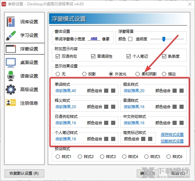Click second color swatch of 中文例句样式

[x=182, y=123]
